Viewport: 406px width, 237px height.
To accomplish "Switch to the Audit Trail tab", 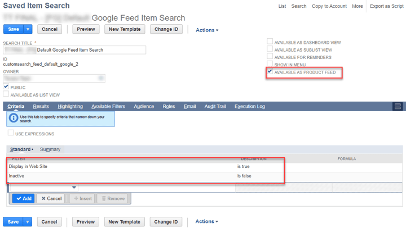I will coord(215,107).
